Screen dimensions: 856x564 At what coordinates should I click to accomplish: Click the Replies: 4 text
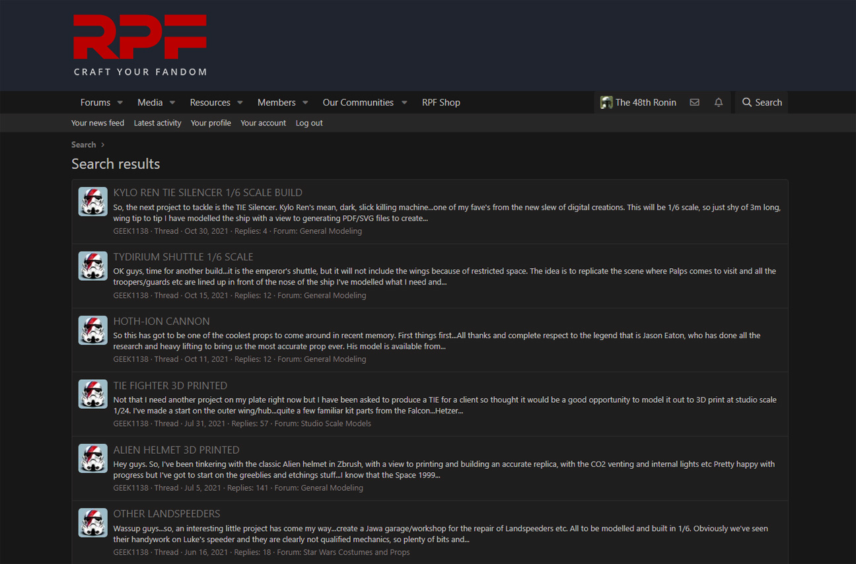tap(251, 231)
